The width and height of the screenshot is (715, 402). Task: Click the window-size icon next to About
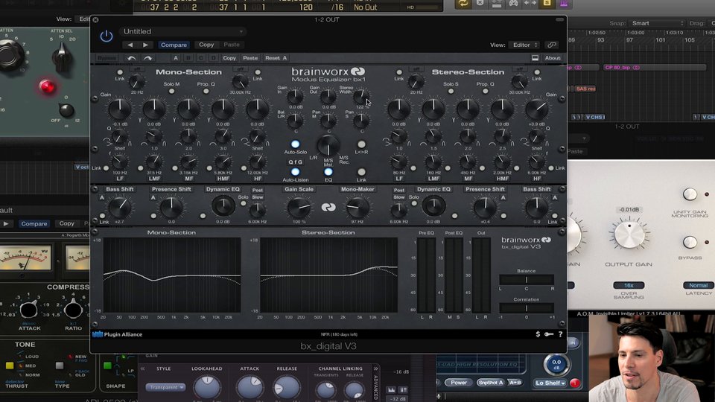click(535, 58)
